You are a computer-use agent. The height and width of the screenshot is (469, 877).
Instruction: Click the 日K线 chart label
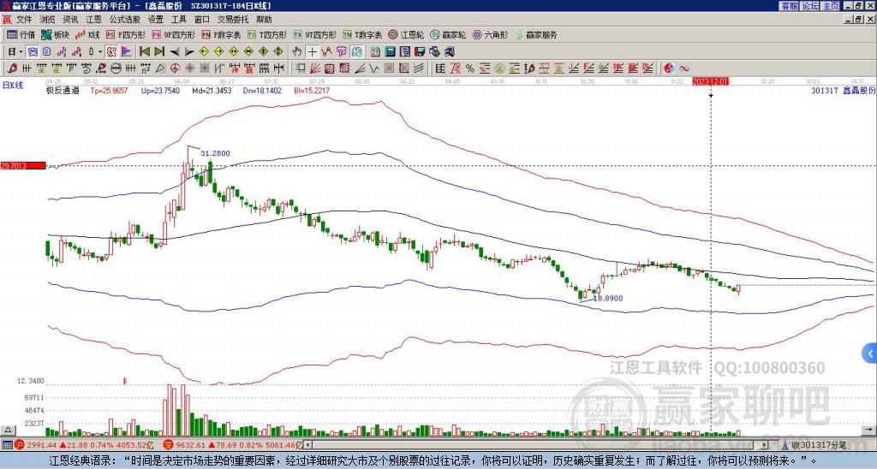(x=13, y=86)
